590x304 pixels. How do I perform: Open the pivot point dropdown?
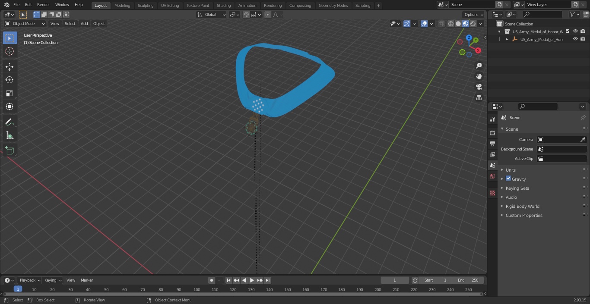click(235, 15)
